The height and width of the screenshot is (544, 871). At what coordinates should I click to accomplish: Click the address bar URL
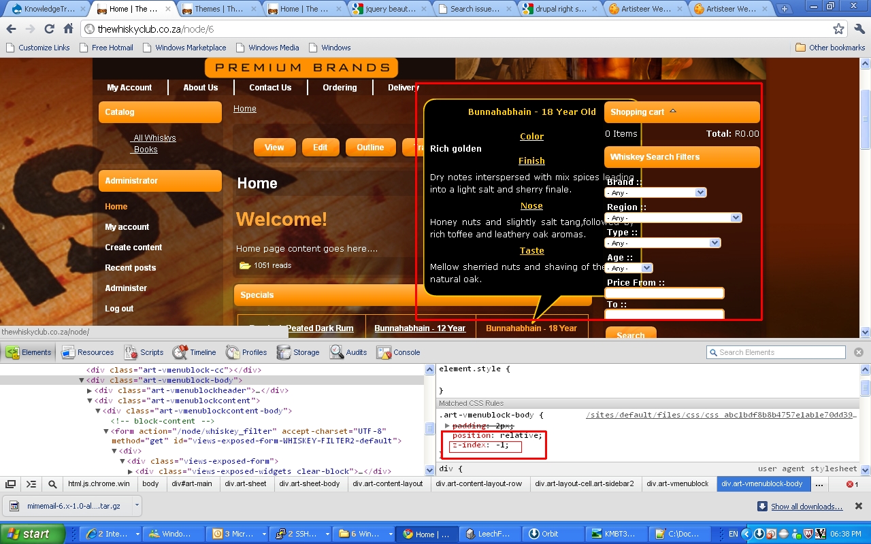click(156, 29)
